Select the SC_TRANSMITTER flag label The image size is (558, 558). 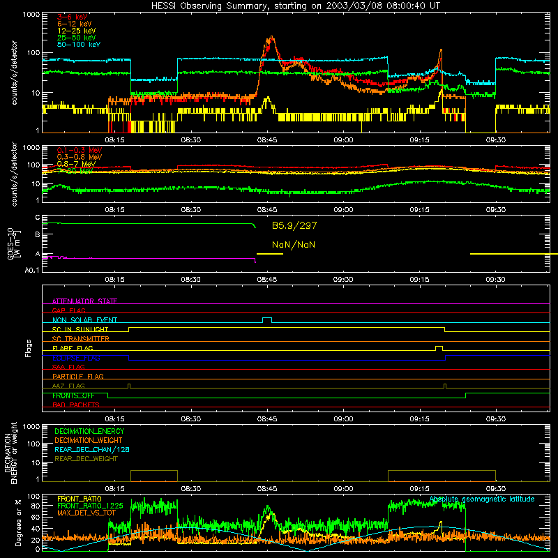(x=80, y=339)
